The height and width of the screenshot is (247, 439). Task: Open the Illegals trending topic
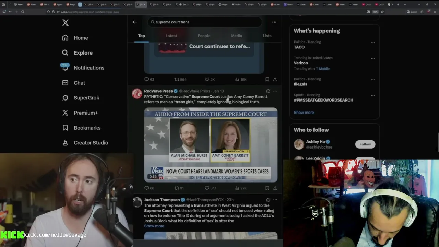[300, 84]
